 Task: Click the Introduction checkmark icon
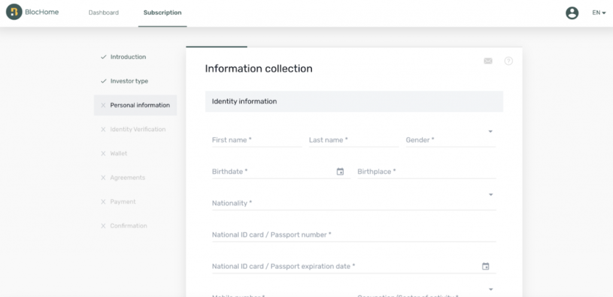coord(103,57)
